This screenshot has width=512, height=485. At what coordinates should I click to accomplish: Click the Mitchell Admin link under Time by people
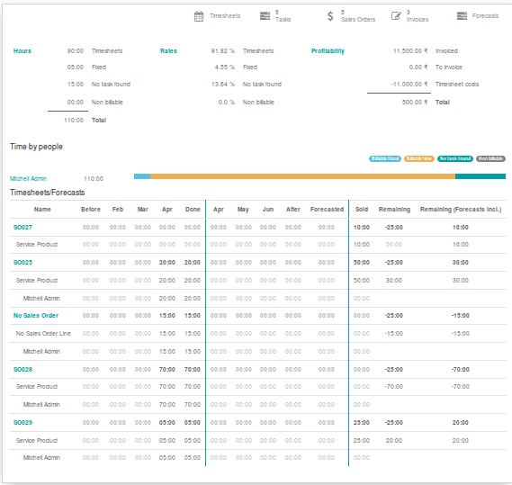click(x=29, y=179)
